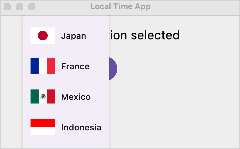The height and width of the screenshot is (149, 240).
Task: Click the Indonesia flag icon
Action: [x=43, y=127]
